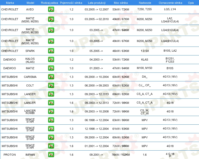Click the date 09.2001 -> in Impian row
Screen dimensions: 199x159
click(x=96, y=155)
